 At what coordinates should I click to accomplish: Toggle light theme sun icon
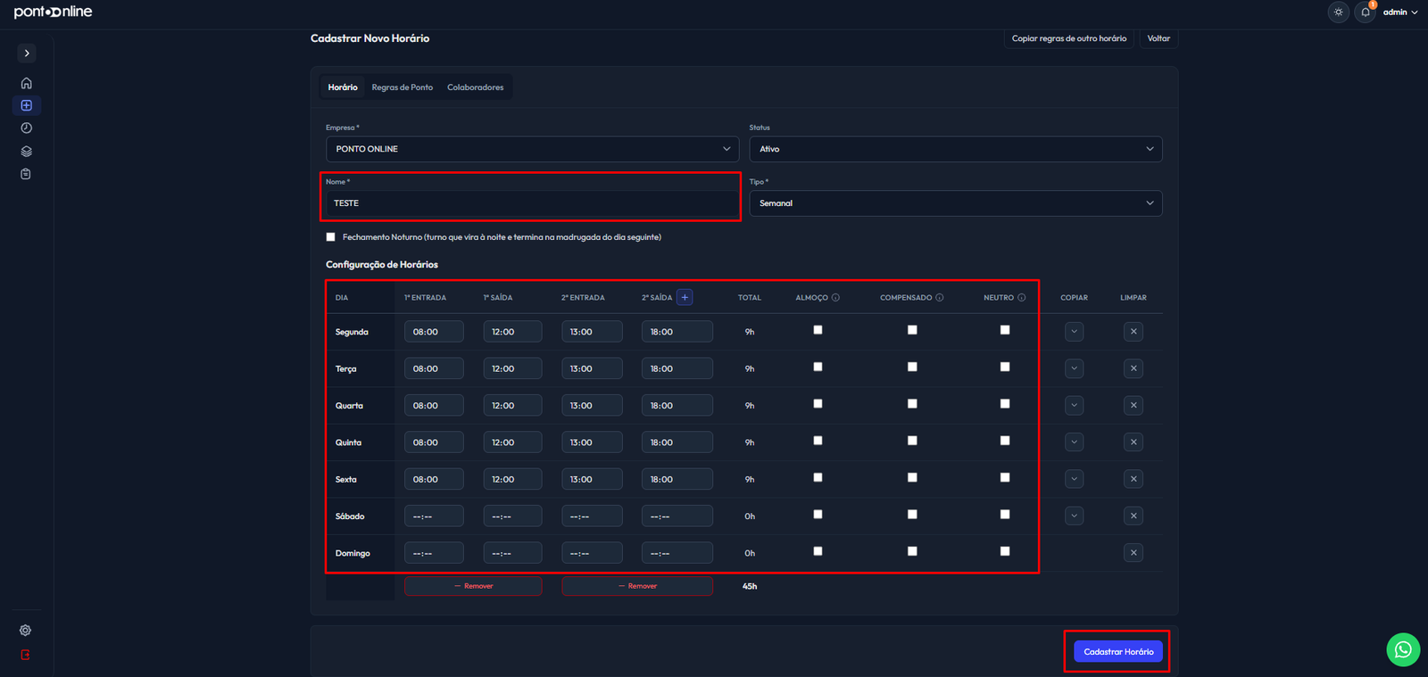point(1338,12)
